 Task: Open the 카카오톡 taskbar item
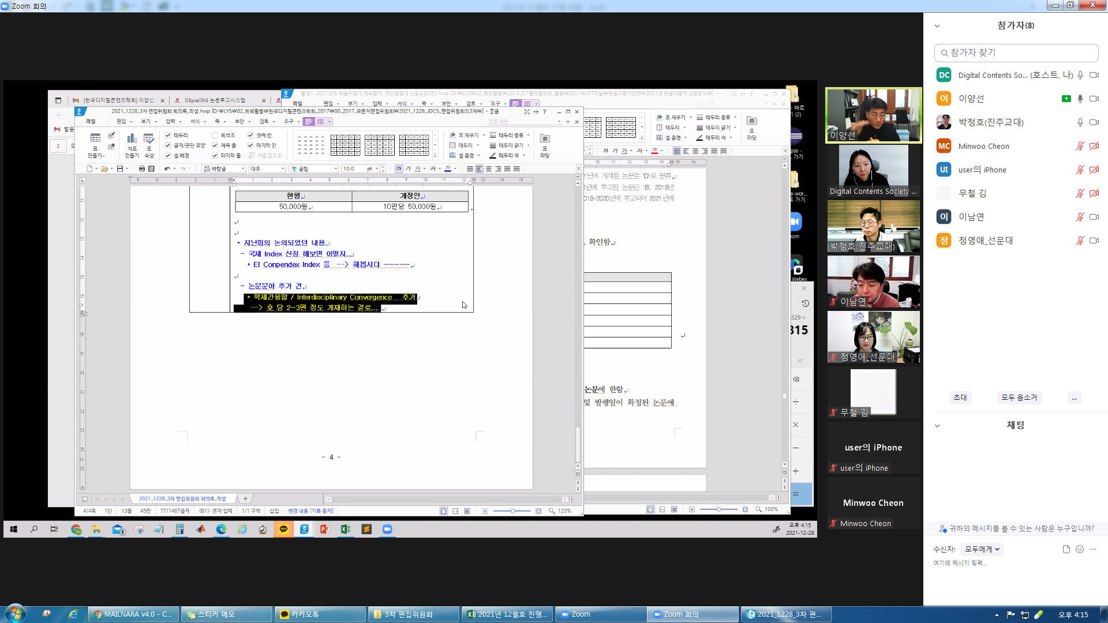(320, 614)
